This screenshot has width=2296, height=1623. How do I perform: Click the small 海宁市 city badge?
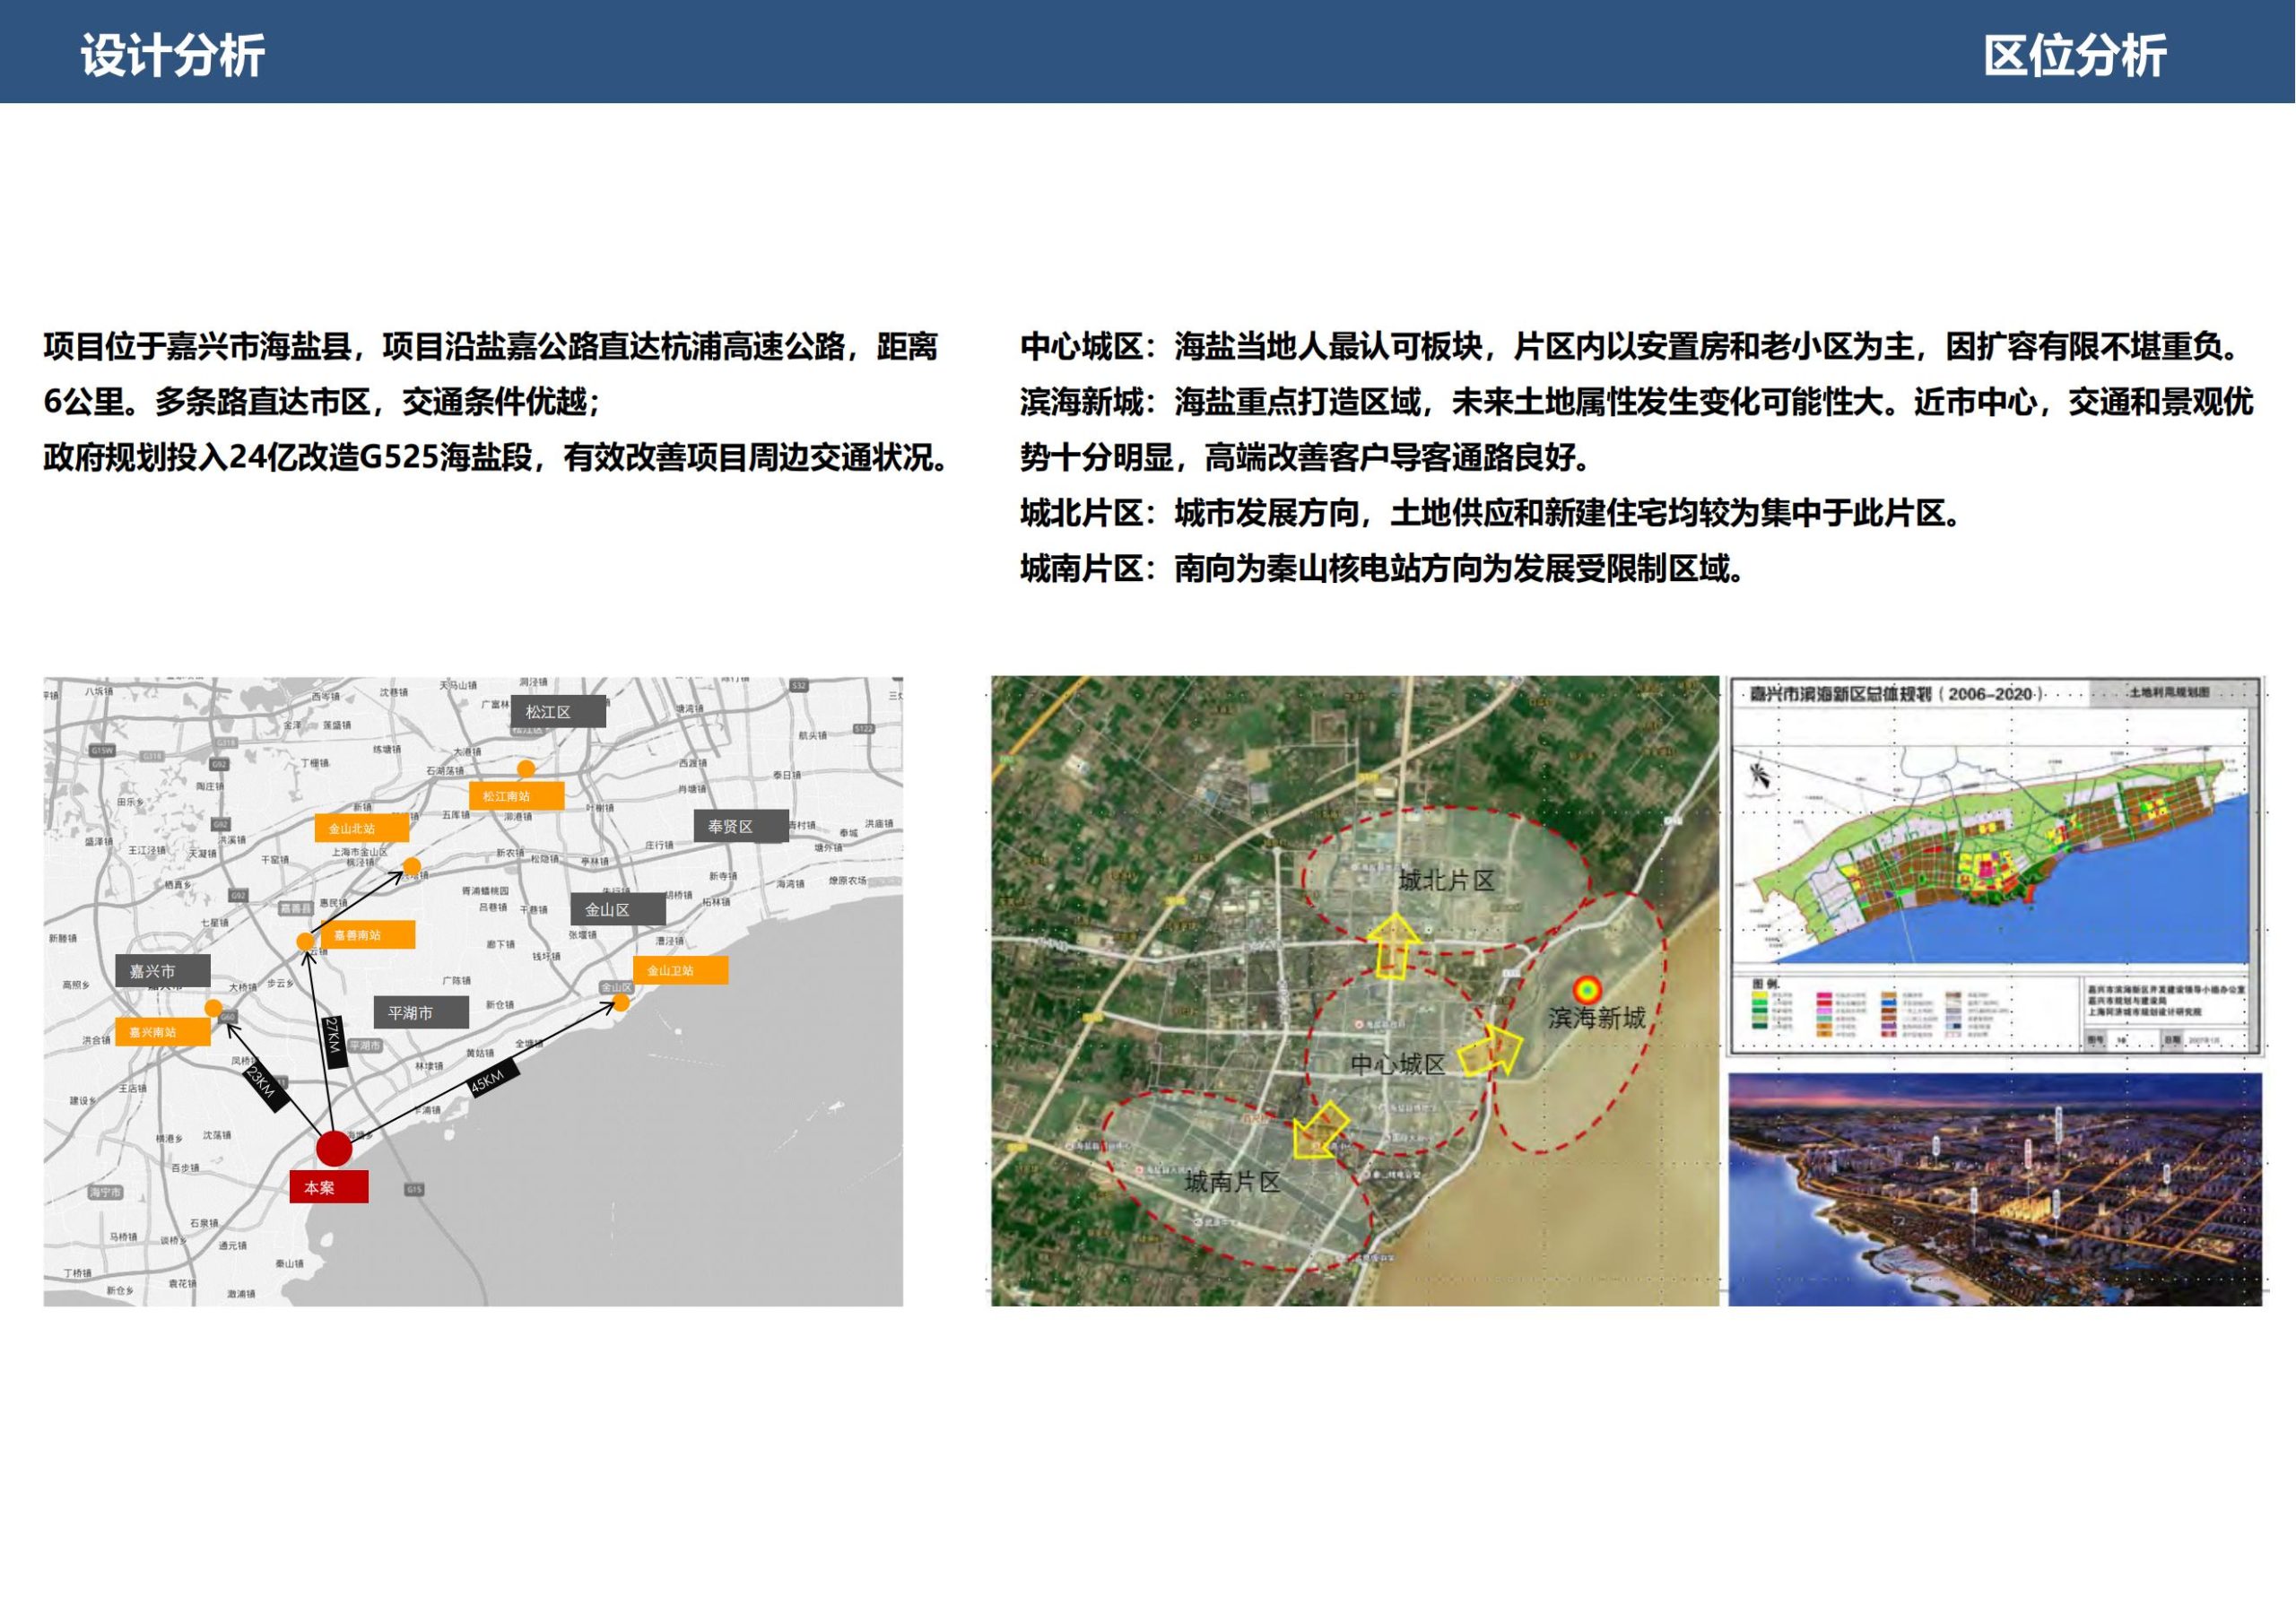(105, 1192)
